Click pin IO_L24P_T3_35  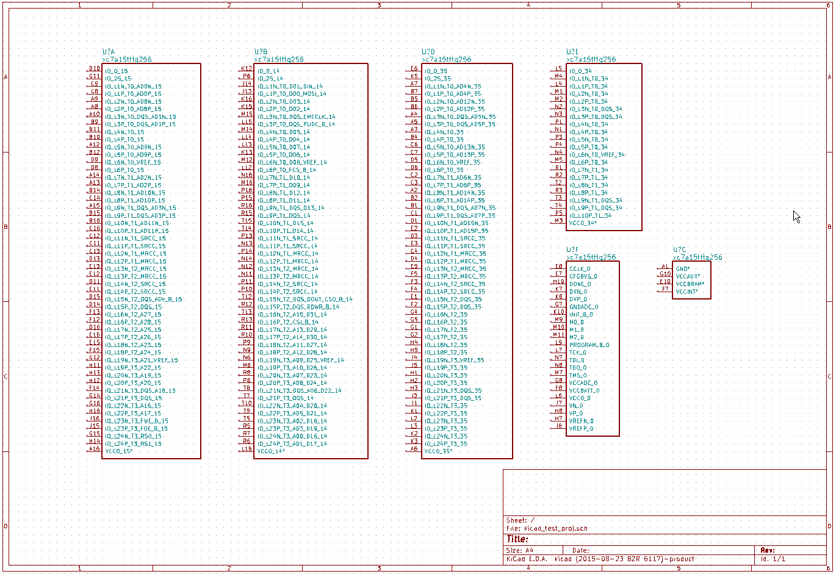(446, 444)
